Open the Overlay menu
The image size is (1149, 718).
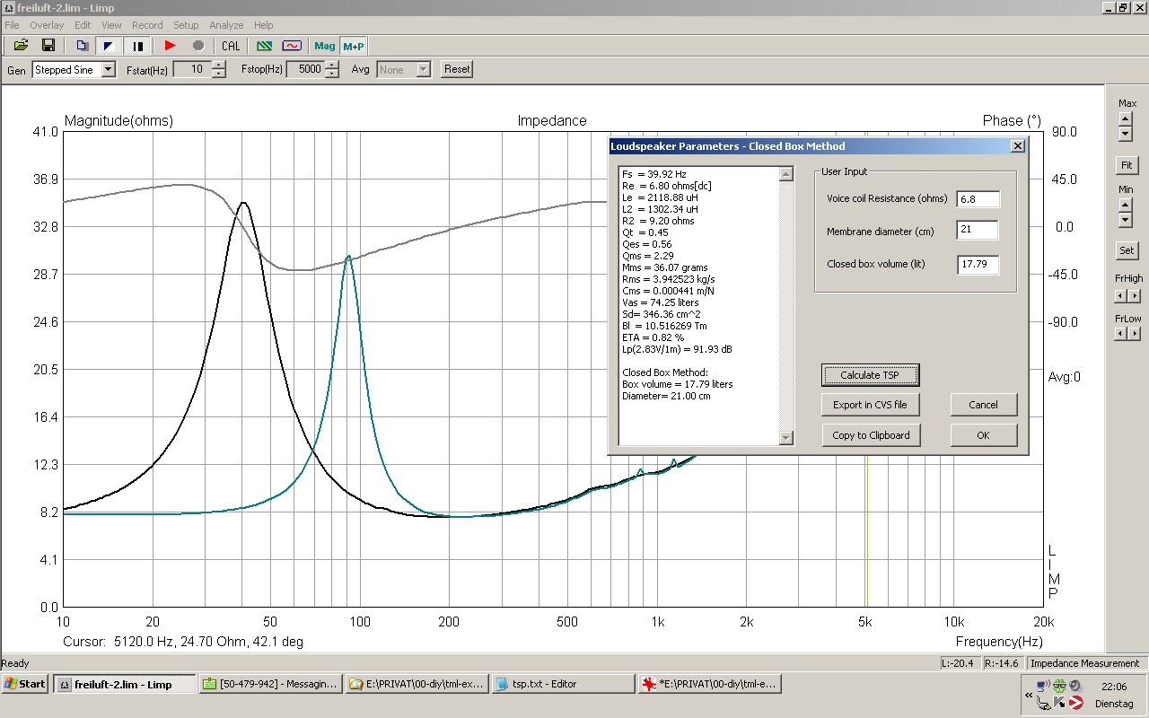tap(47, 25)
